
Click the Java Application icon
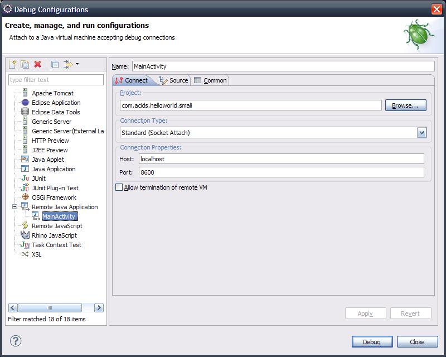tap(25, 168)
